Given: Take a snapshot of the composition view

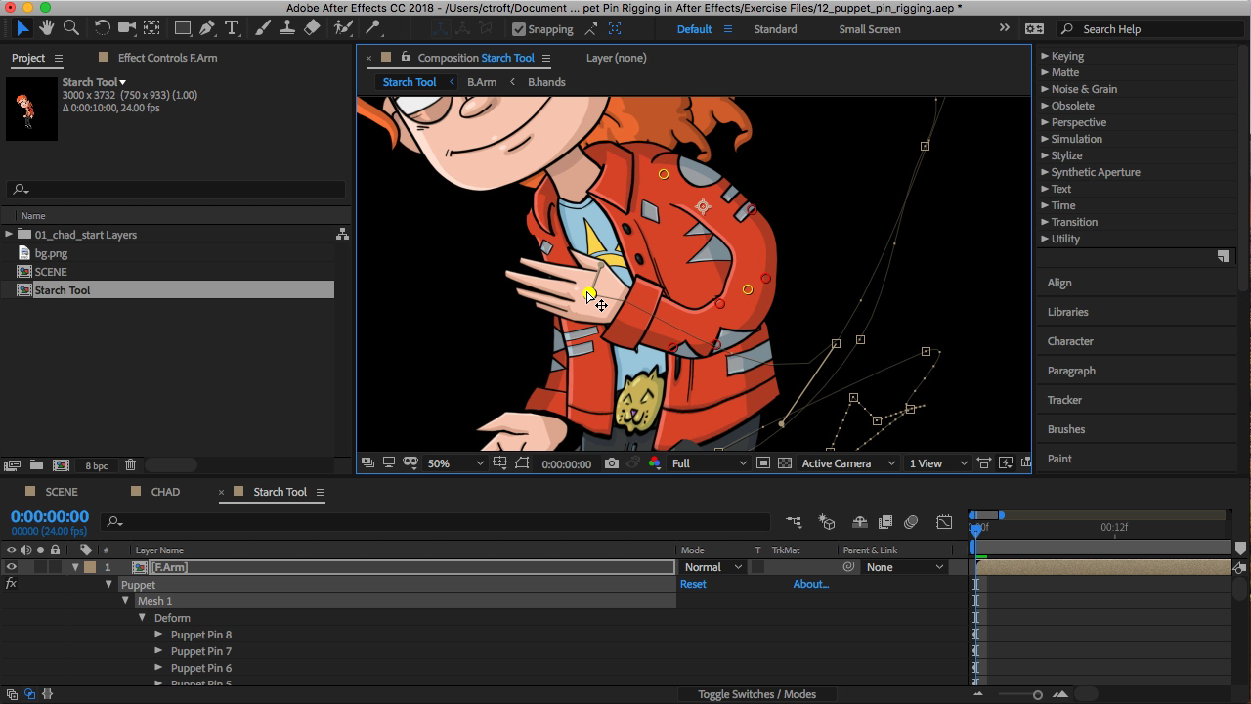Looking at the screenshot, I should point(612,463).
